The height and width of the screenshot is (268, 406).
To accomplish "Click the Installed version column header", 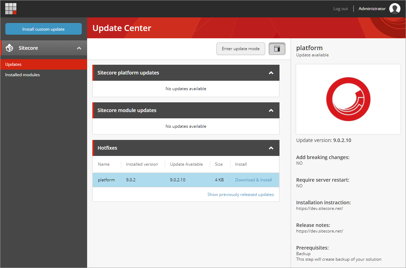I will pyautogui.click(x=142, y=164).
